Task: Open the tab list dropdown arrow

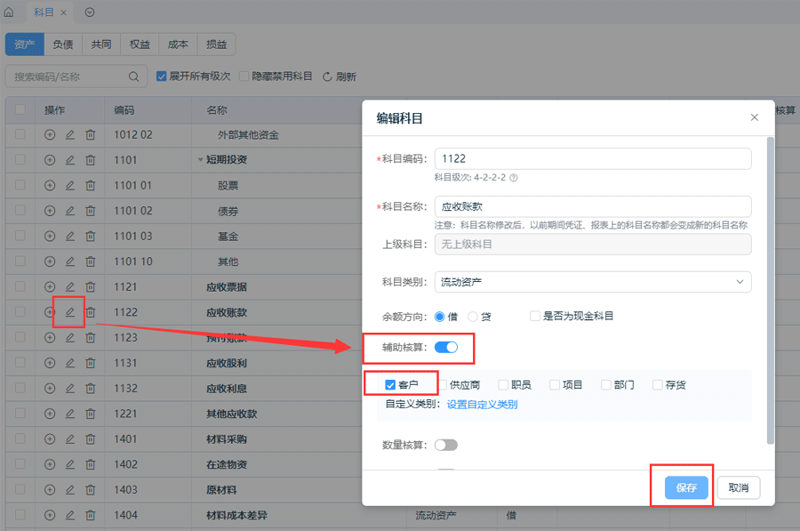Action: click(x=90, y=12)
